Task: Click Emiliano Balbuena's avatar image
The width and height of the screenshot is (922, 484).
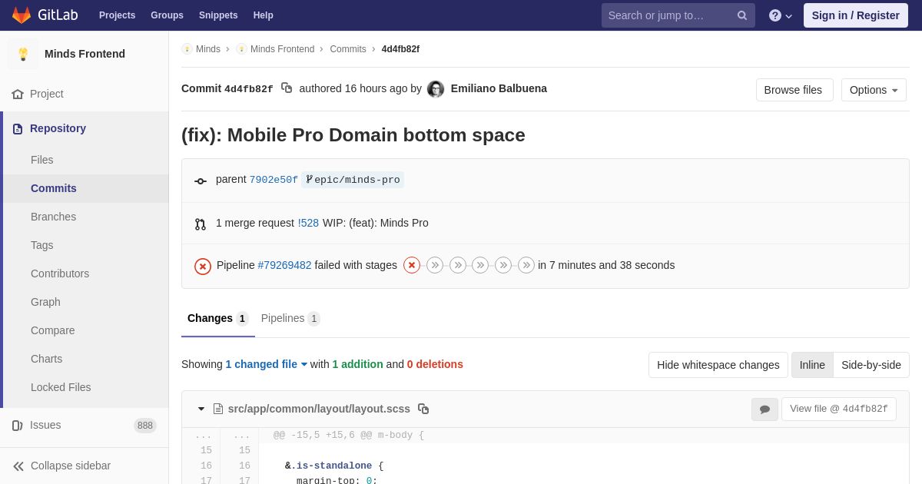Action: 436,89
